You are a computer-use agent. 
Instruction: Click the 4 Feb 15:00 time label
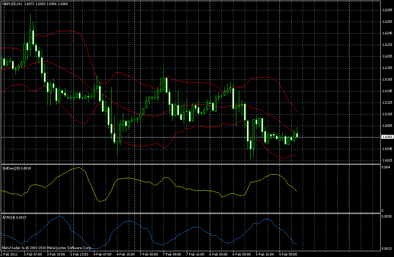click(126, 254)
